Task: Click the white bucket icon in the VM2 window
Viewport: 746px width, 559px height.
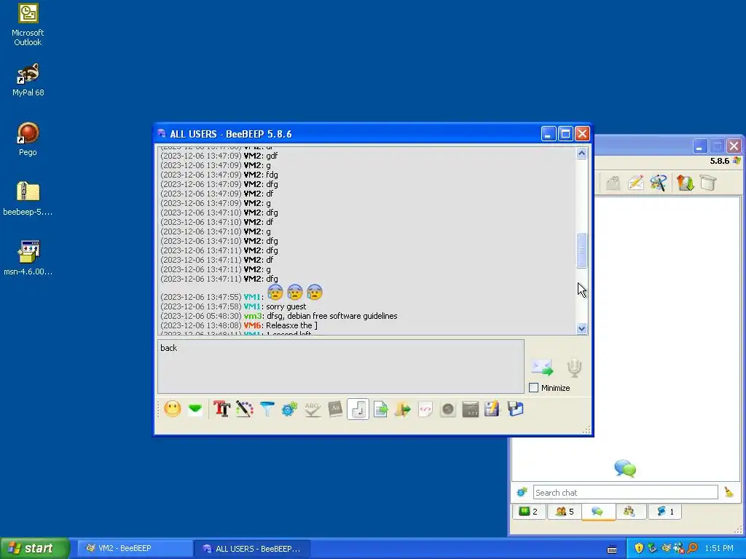Action: pos(708,183)
